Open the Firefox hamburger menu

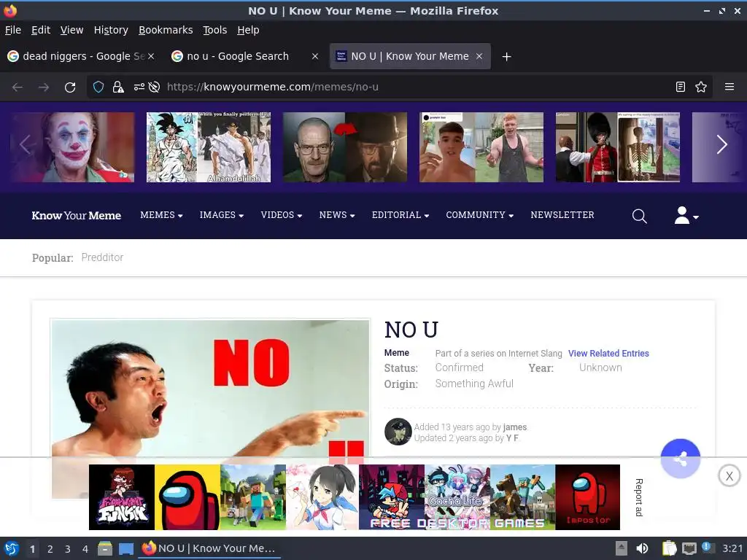coord(729,87)
